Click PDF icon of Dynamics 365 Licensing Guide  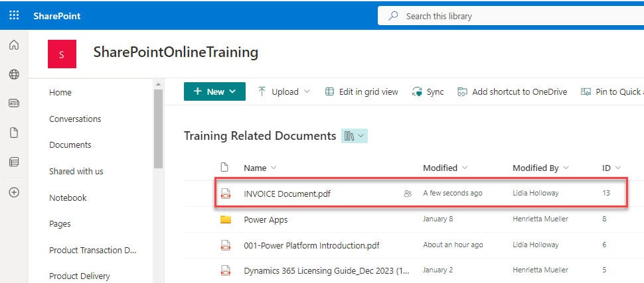(226, 270)
